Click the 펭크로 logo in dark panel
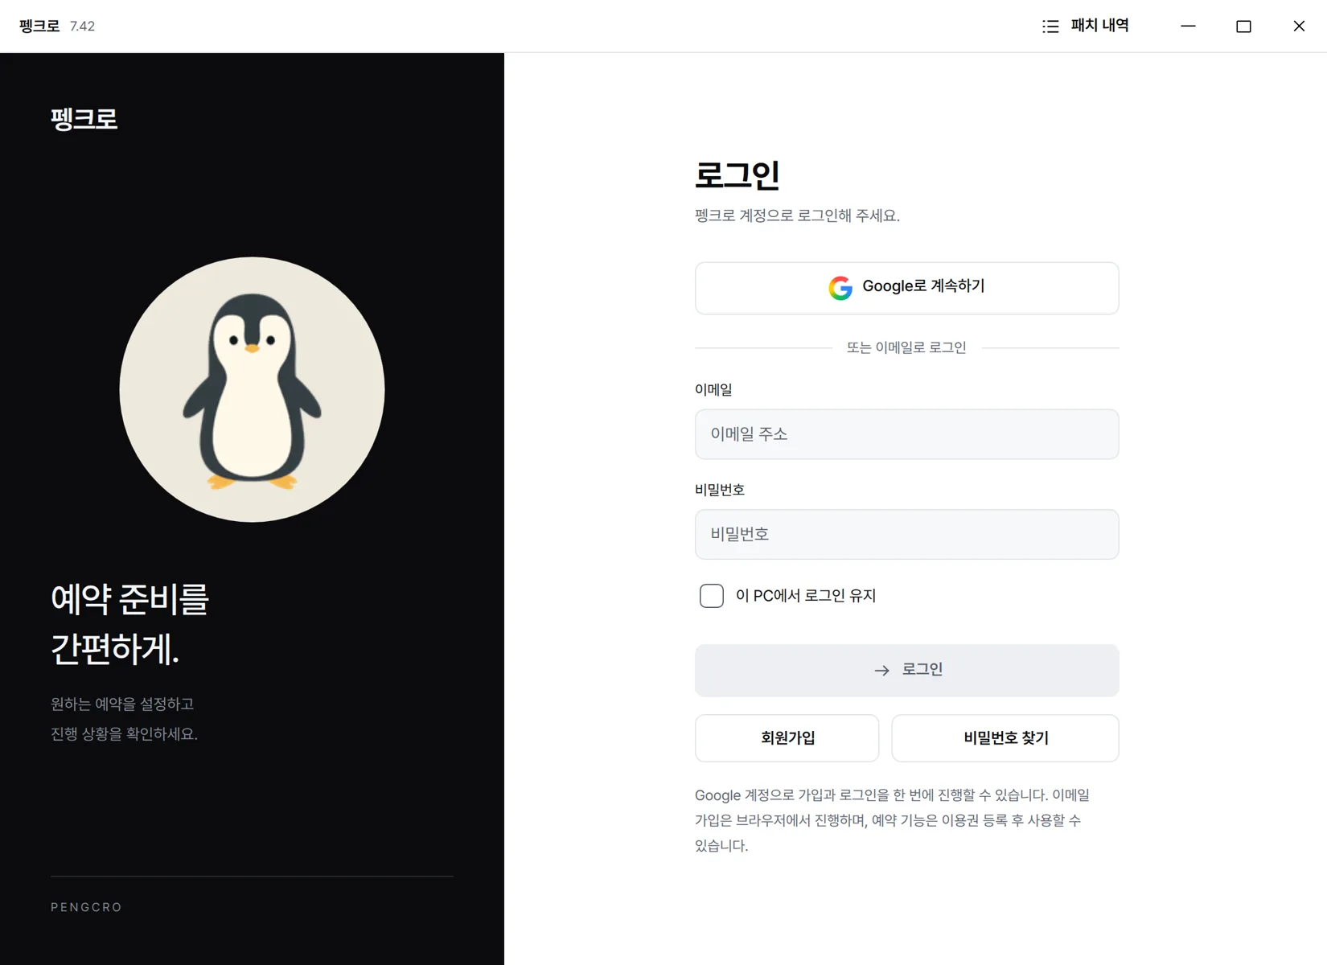 84,119
